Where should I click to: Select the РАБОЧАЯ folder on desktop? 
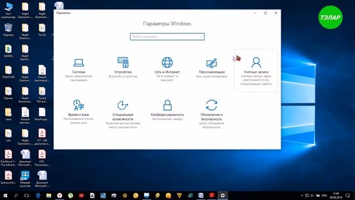[x=8, y=72]
